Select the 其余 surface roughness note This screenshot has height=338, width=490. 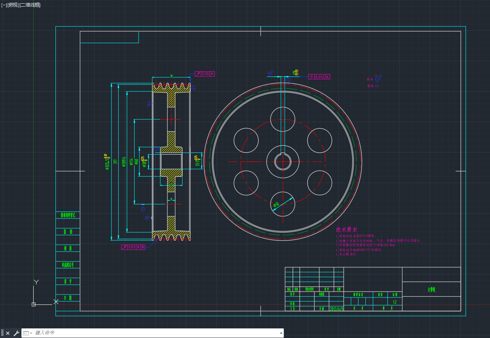370,79
